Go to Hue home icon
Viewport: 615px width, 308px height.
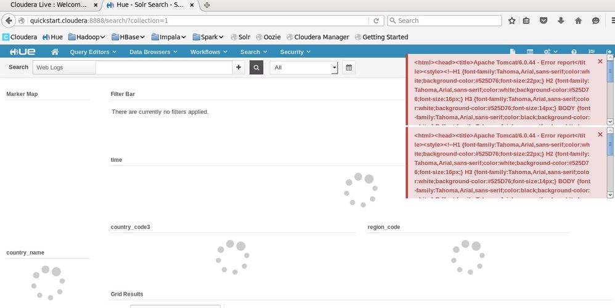55,52
